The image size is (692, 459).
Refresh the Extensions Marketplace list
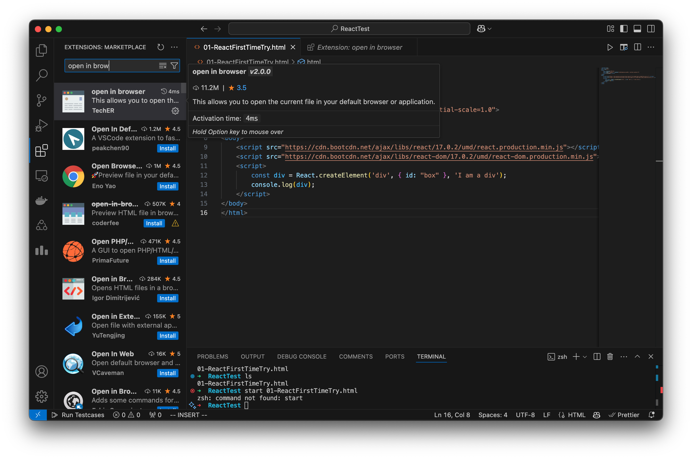coord(161,47)
